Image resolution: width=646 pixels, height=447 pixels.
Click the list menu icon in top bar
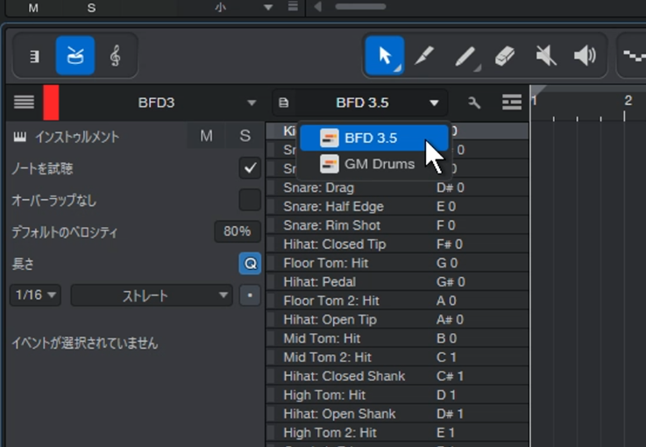point(293,6)
